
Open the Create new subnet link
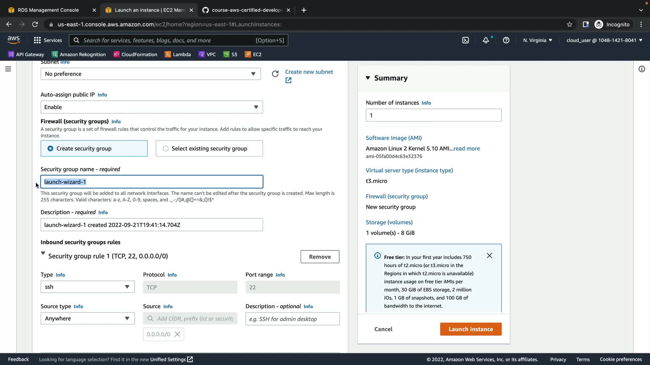309,72
